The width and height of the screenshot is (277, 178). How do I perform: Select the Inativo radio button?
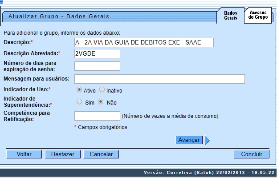click(102, 90)
